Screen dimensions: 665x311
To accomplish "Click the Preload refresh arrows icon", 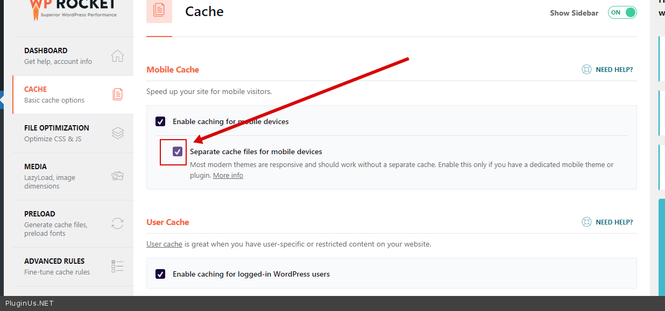I will pos(117,223).
